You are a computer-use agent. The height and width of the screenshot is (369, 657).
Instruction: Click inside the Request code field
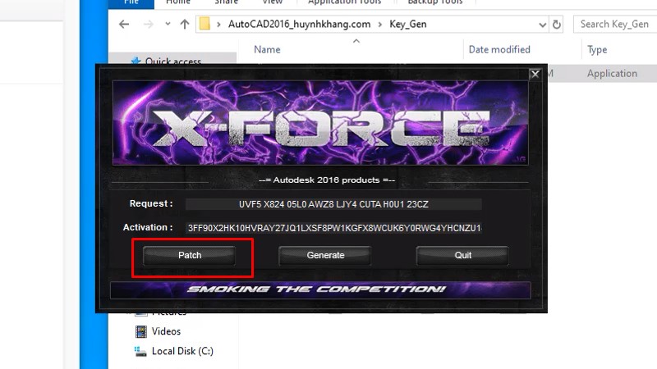click(333, 203)
